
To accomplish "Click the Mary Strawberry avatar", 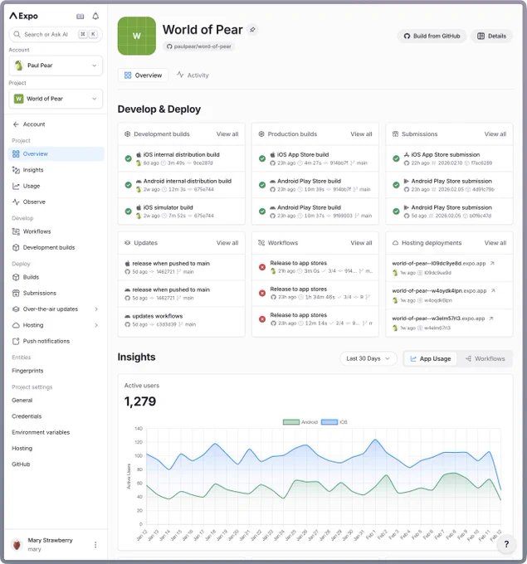I will [x=17, y=545].
